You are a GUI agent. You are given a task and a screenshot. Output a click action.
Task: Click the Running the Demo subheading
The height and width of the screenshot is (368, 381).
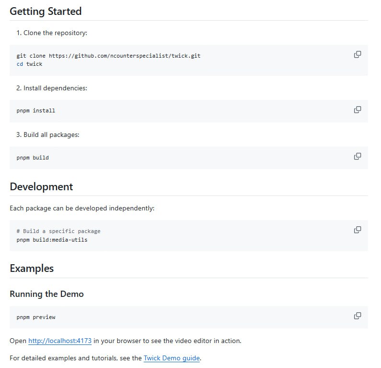point(47,294)
